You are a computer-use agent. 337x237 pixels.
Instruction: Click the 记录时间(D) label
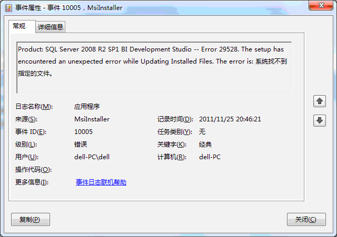(x=175, y=119)
